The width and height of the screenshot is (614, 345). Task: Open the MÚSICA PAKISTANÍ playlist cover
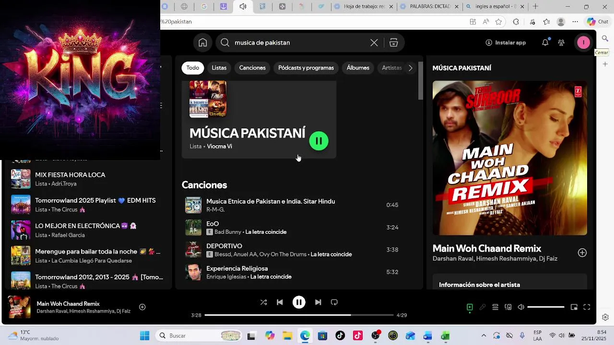(x=208, y=99)
